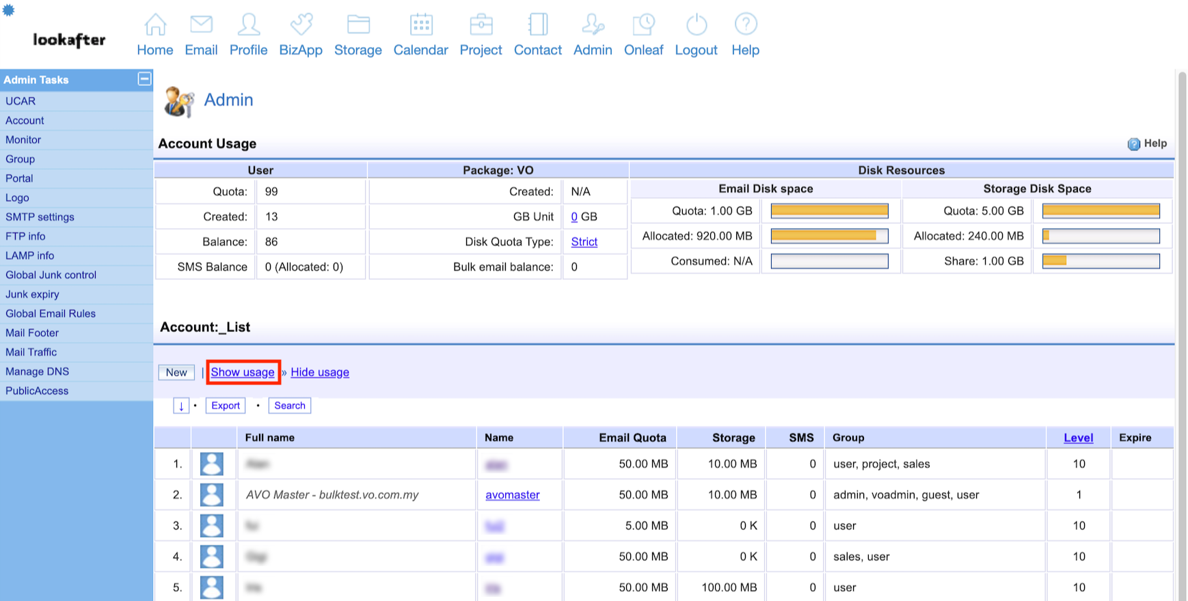Screen dimensions: 1188x601
Task: Click the Hide usage link
Action: 320,372
